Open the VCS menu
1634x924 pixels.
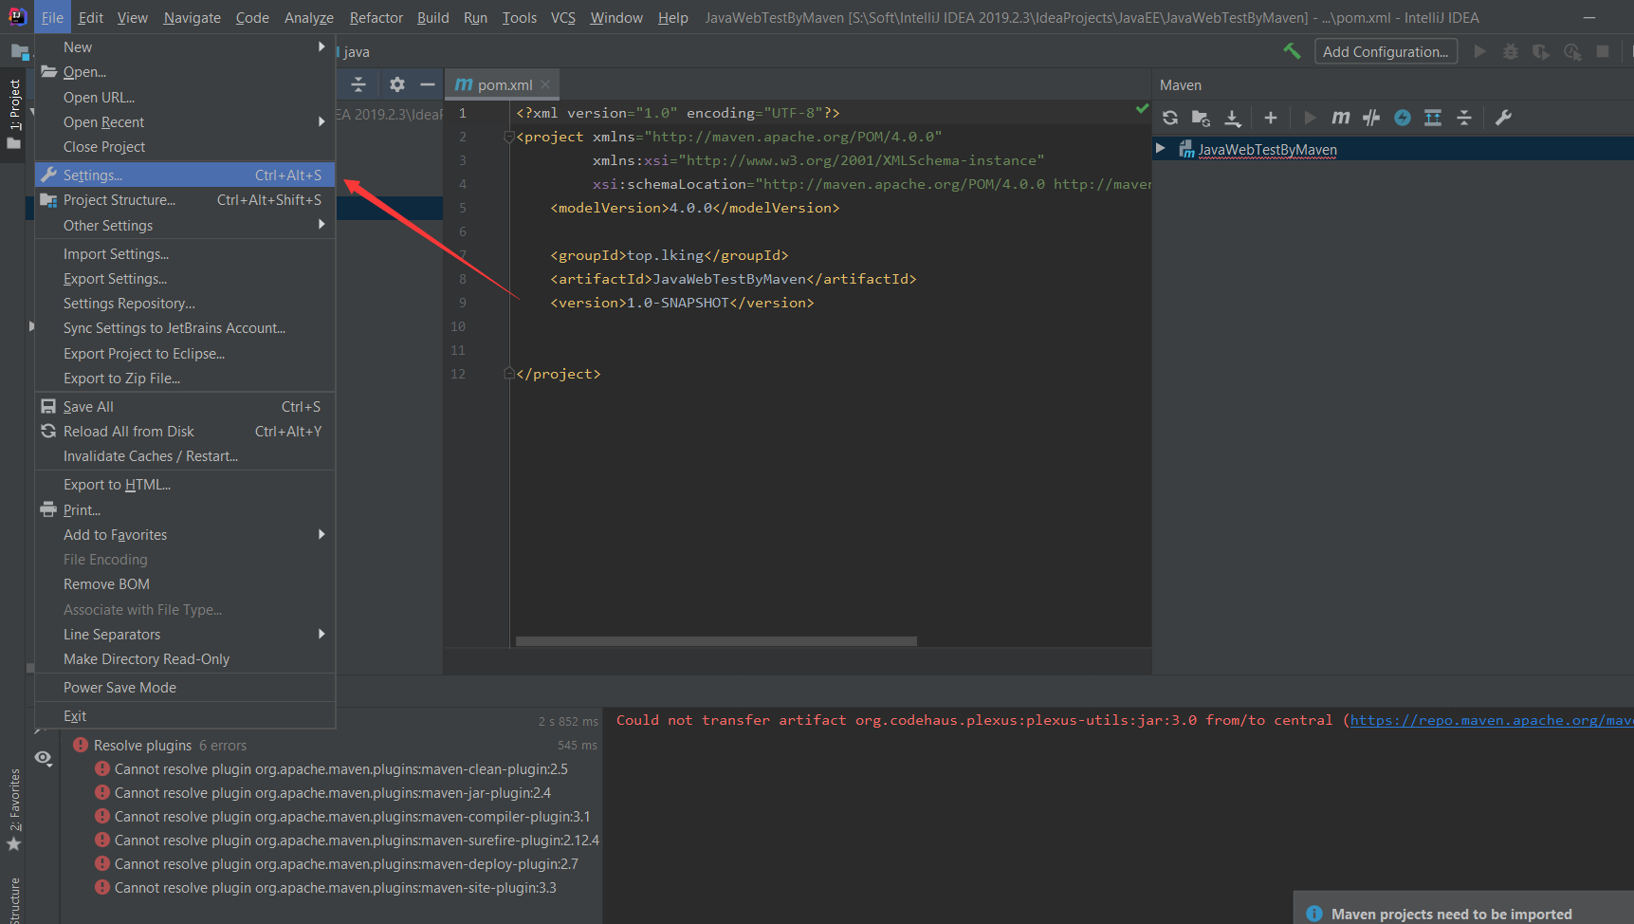coord(563,17)
